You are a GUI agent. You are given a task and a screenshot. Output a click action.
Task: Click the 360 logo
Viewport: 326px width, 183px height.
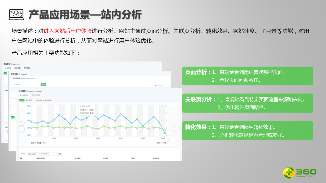point(300,173)
